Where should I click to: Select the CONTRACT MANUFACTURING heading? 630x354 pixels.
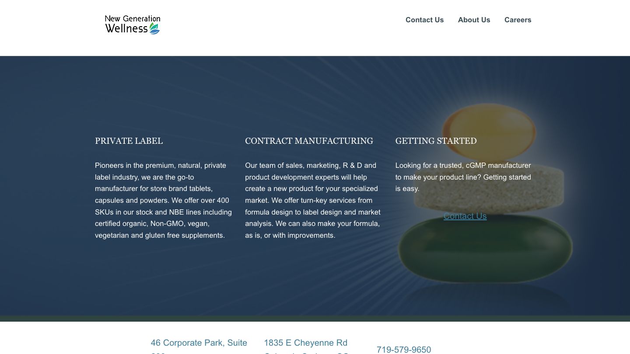[309, 141]
